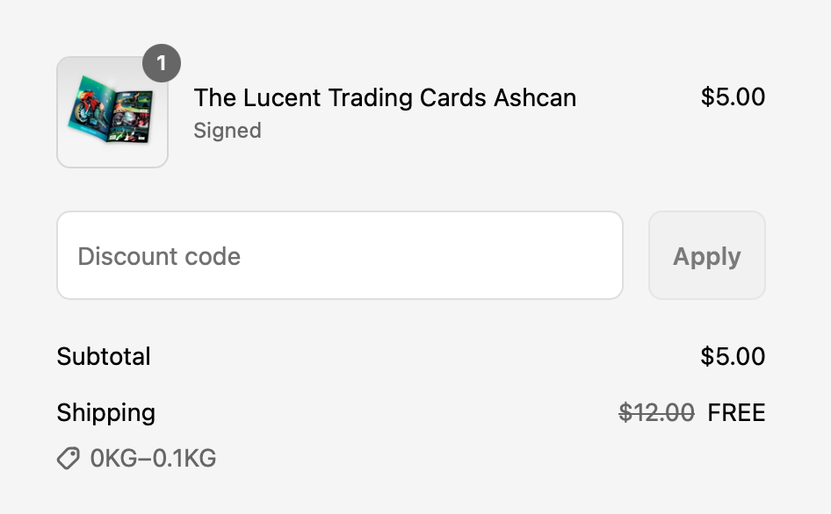The image size is (831, 514).
Task: Click the Subtotal amount of $5.00
Action: pyautogui.click(x=733, y=356)
